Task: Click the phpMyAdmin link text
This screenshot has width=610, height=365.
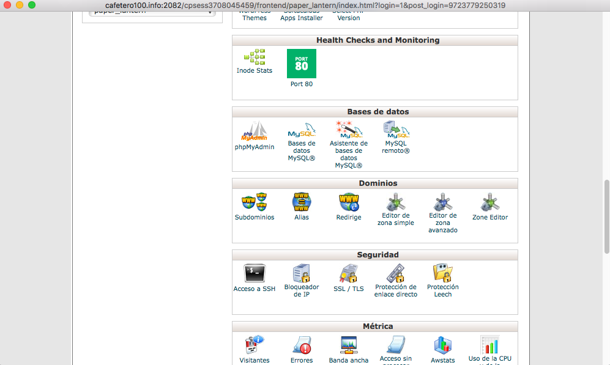Action: (255, 147)
